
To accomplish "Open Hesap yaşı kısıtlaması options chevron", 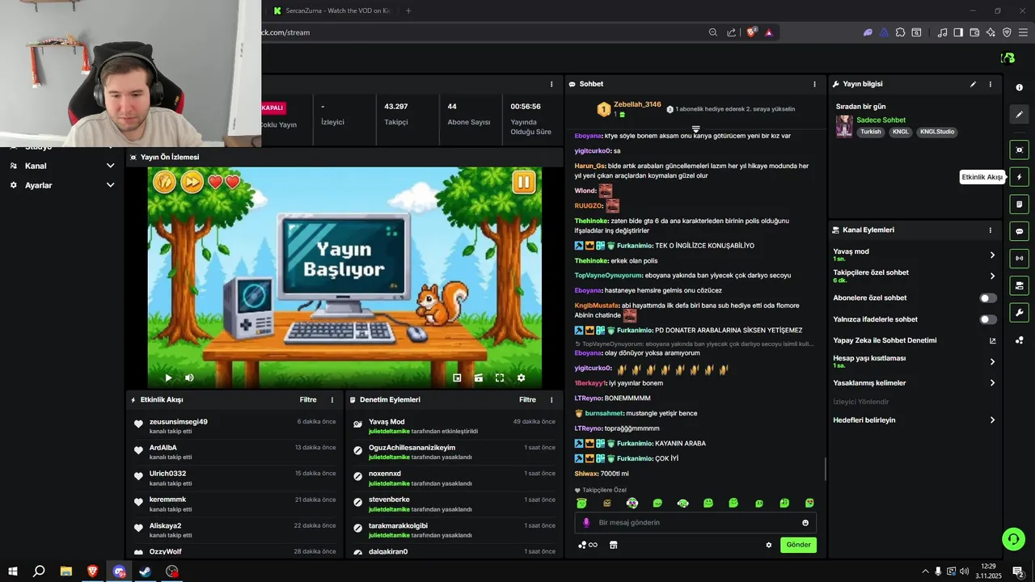I will tap(992, 362).
